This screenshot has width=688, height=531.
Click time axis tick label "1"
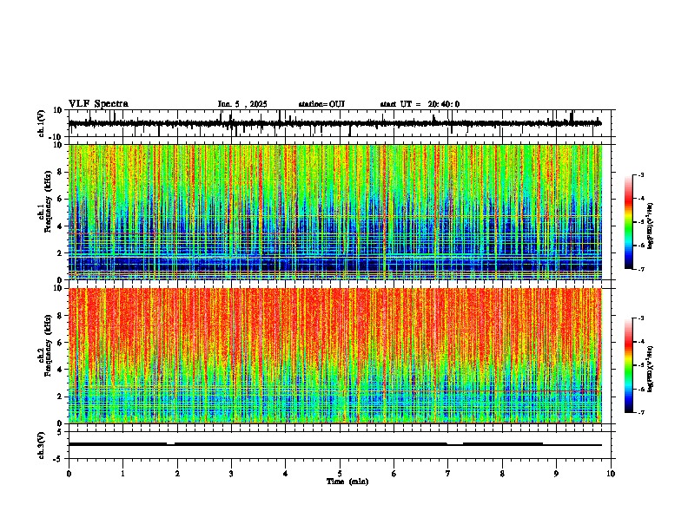[x=122, y=474]
